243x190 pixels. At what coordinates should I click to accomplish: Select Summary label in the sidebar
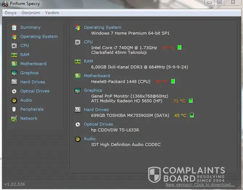point(31,27)
